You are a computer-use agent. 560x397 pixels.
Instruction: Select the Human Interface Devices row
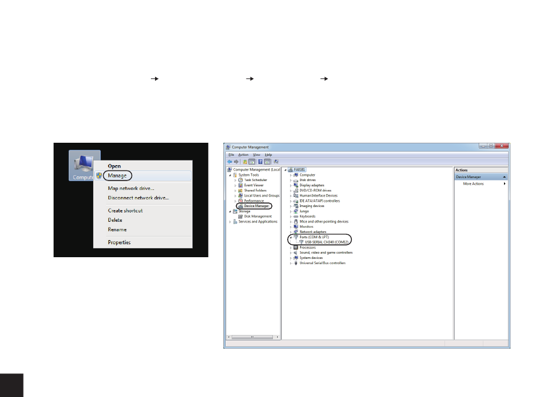point(318,195)
